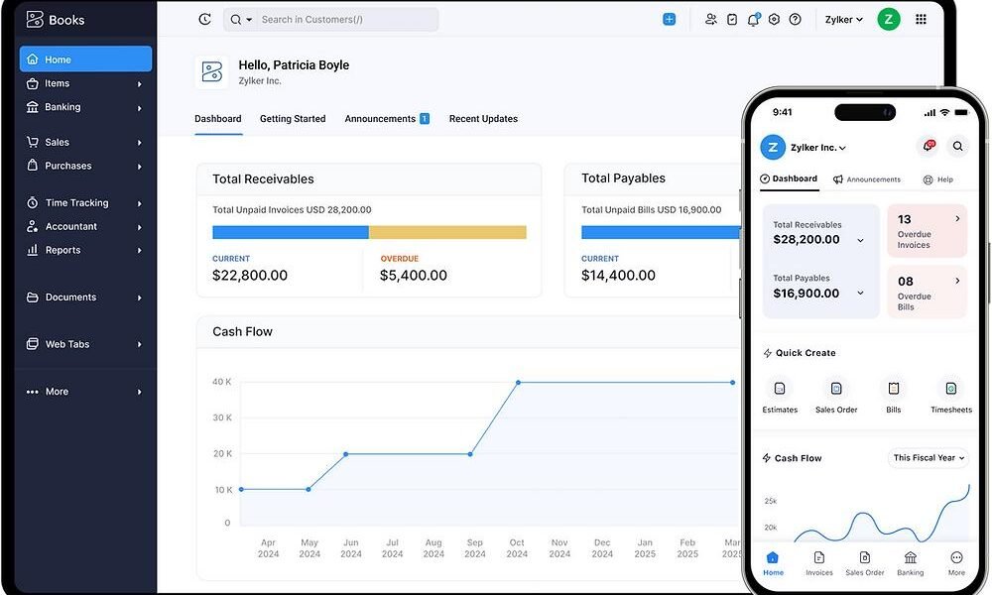Image resolution: width=992 pixels, height=595 pixels.
Task: Tap Bills quick create icon on phone
Action: click(894, 388)
